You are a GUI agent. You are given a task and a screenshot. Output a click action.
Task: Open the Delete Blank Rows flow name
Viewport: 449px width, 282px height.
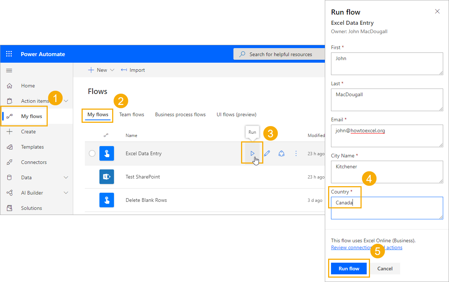(146, 200)
